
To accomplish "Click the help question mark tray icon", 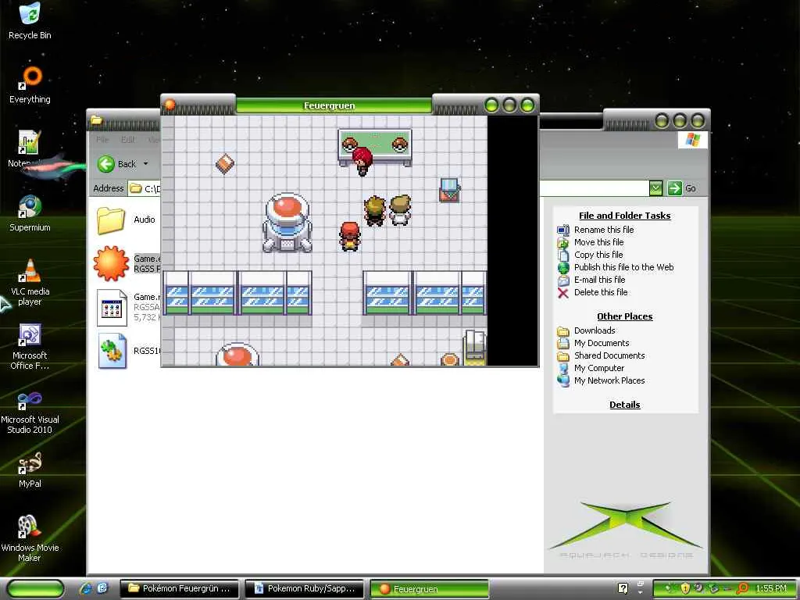I will click(x=623, y=589).
